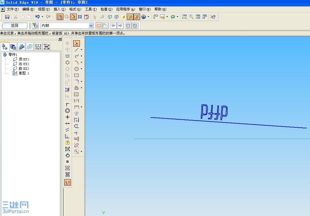310x216 pixels.
Task: Expand the Fillet tool flyout arrow
Action: 81,81
